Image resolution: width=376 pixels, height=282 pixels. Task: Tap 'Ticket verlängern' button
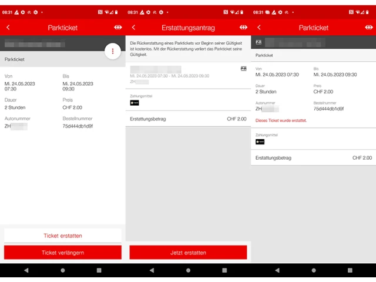[63, 253]
